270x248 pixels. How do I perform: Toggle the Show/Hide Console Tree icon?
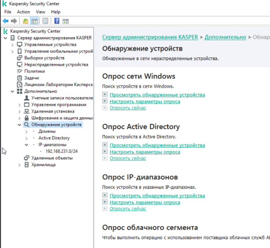tap(34, 21)
